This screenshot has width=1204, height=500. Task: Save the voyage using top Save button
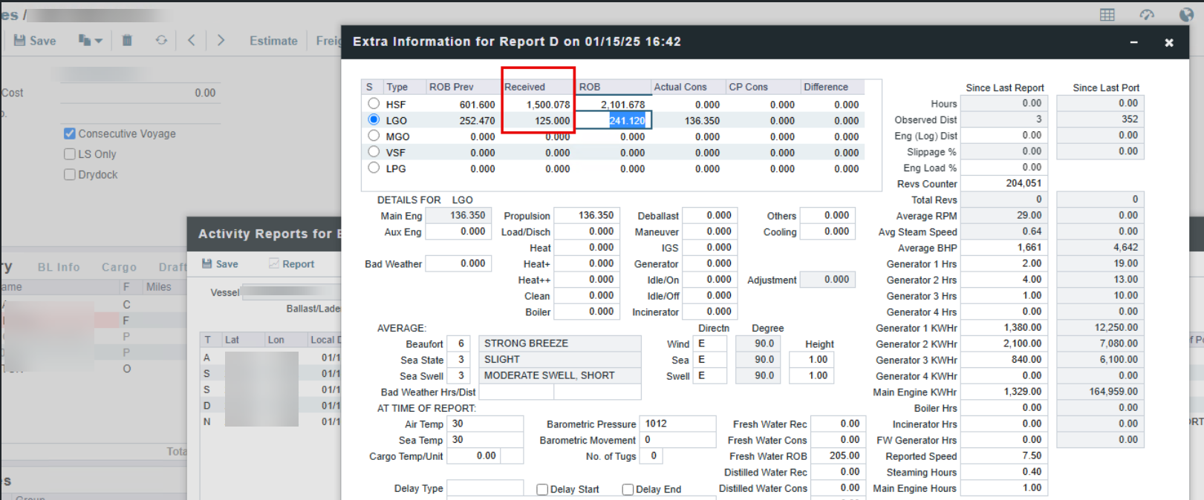coord(35,41)
